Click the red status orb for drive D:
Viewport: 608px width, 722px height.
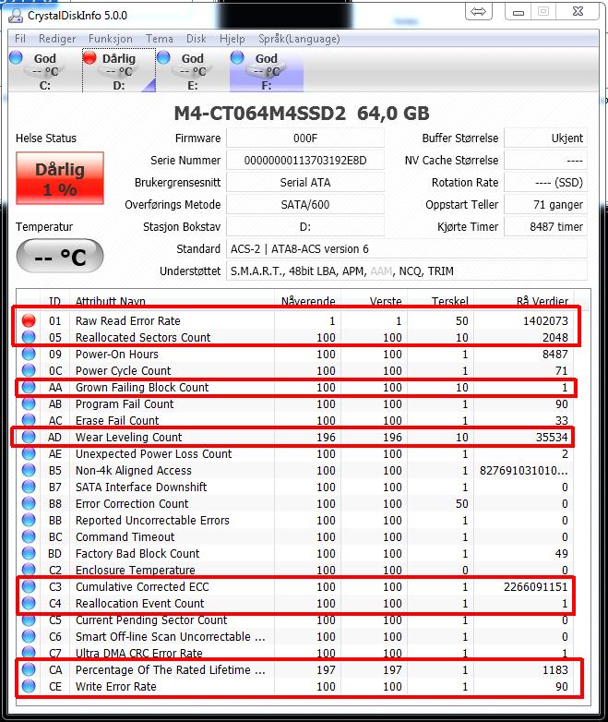89,57
